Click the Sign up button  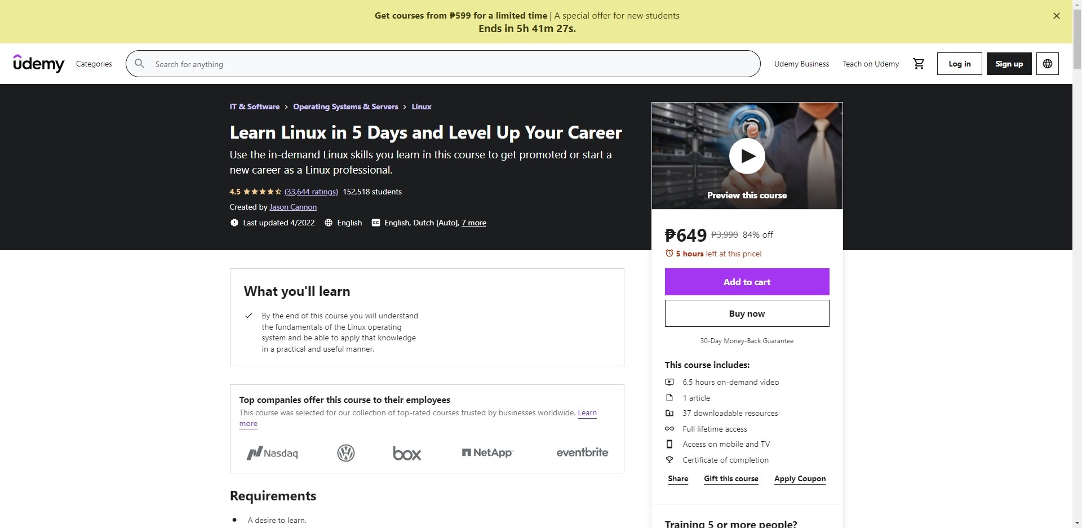1009,64
